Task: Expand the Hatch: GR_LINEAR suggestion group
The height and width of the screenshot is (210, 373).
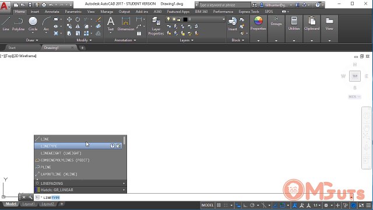Action: [x=124, y=190]
